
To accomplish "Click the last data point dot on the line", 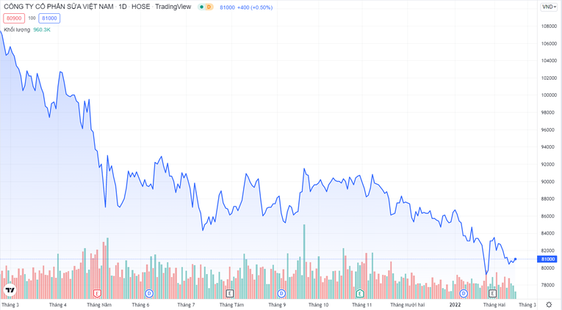I will (x=516, y=259).
